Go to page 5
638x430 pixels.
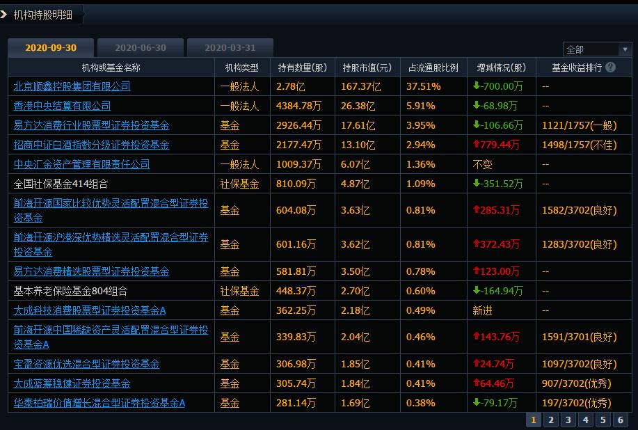pos(603,420)
